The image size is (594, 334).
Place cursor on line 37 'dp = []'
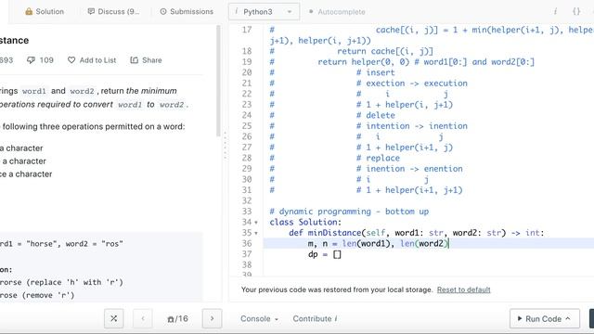click(x=325, y=254)
